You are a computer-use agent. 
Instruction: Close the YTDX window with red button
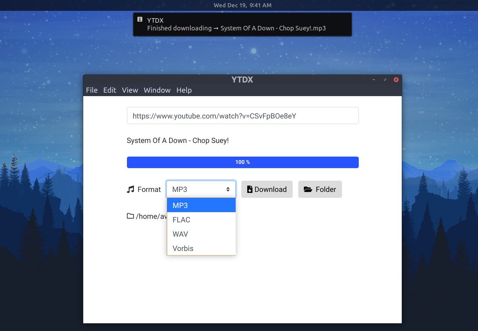point(396,80)
